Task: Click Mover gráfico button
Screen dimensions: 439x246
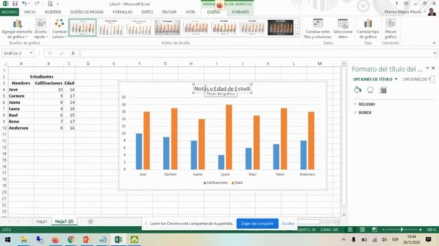Action: click(390, 29)
